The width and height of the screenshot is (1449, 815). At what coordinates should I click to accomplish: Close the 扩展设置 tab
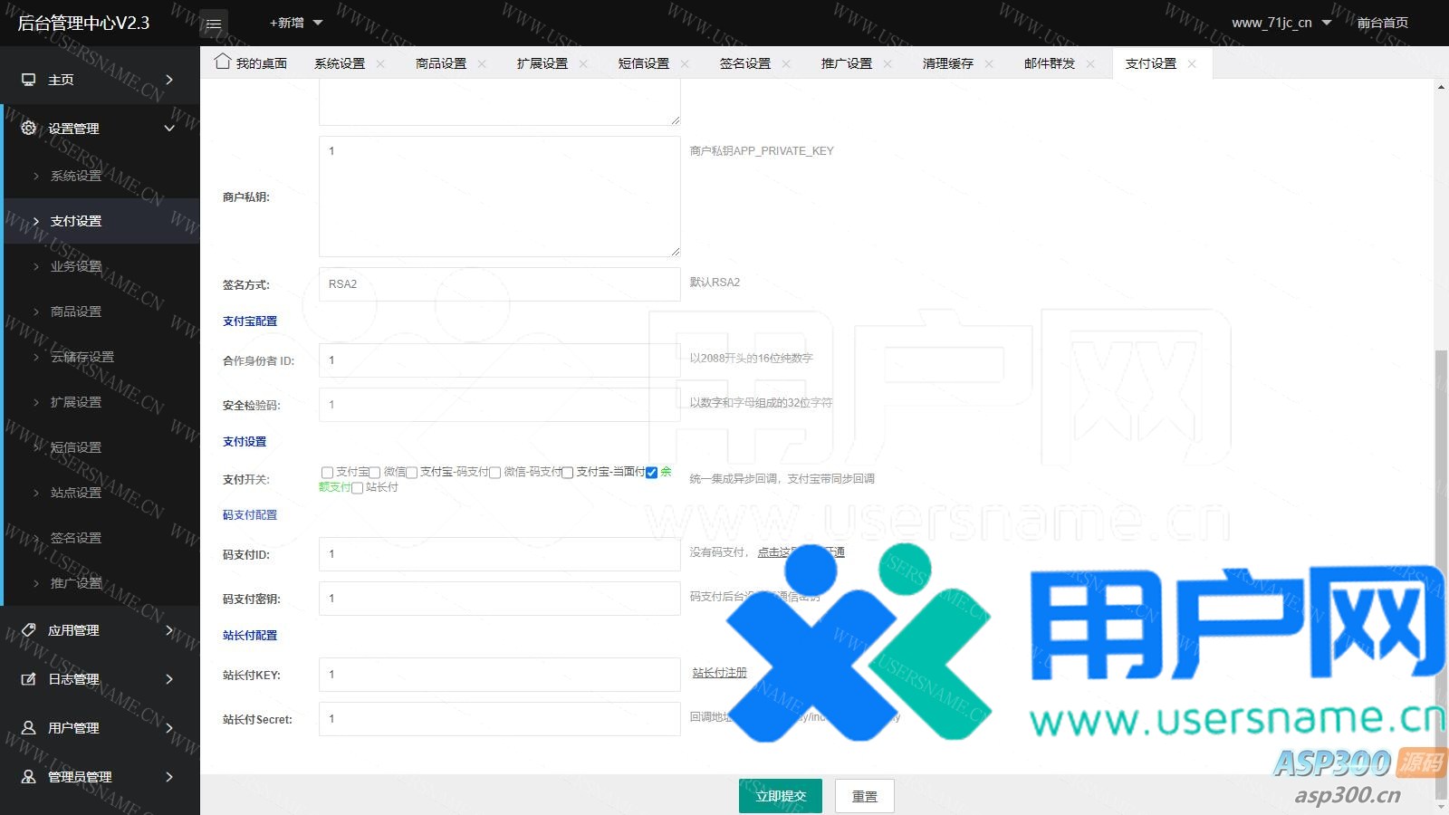583,63
